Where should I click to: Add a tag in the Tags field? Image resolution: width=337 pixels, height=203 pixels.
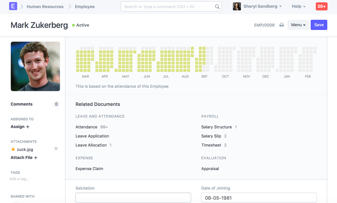pos(19,179)
